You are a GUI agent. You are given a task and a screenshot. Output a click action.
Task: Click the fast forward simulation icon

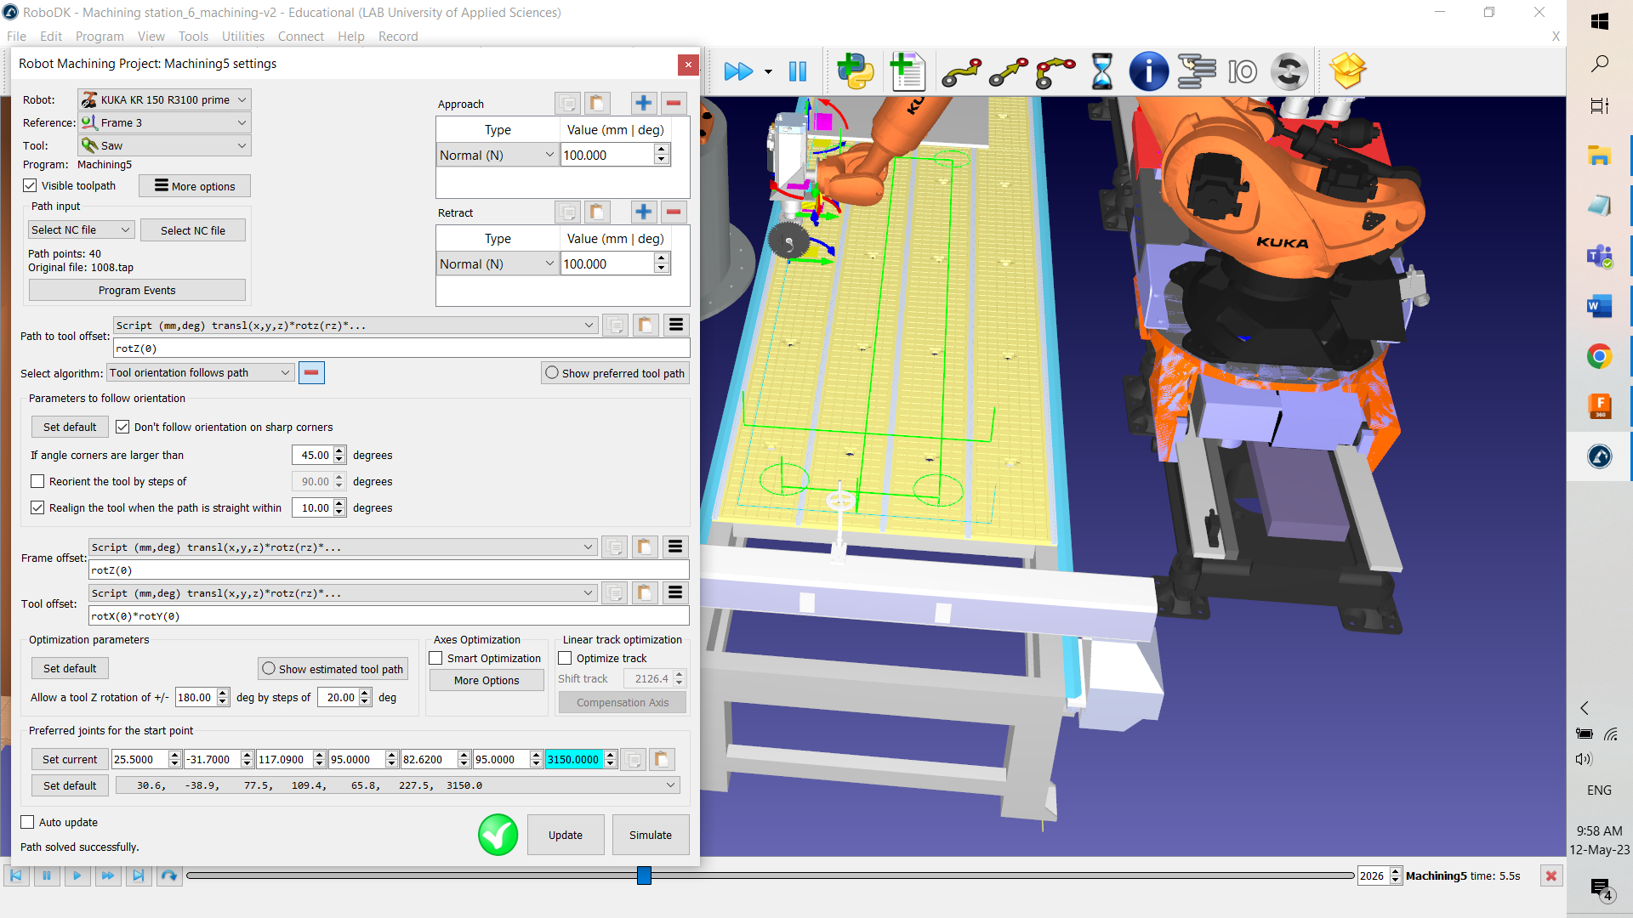[737, 71]
